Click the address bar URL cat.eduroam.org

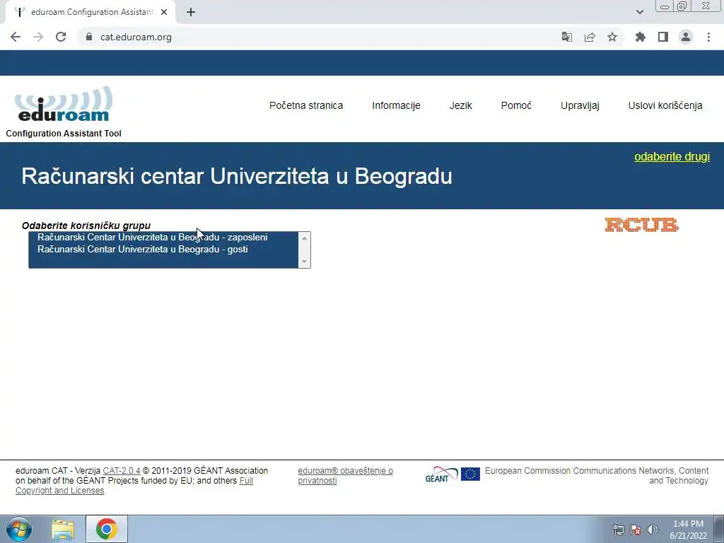coord(136,37)
